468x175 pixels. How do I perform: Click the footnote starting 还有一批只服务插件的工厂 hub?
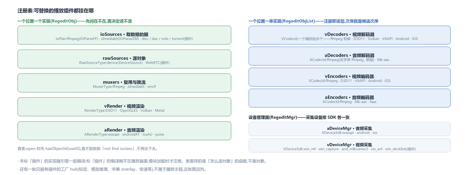[x=113, y=169]
